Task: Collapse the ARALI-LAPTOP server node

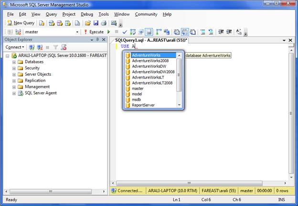Action: coord(8,56)
